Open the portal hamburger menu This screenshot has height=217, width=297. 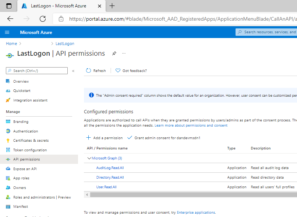(x=7, y=32)
